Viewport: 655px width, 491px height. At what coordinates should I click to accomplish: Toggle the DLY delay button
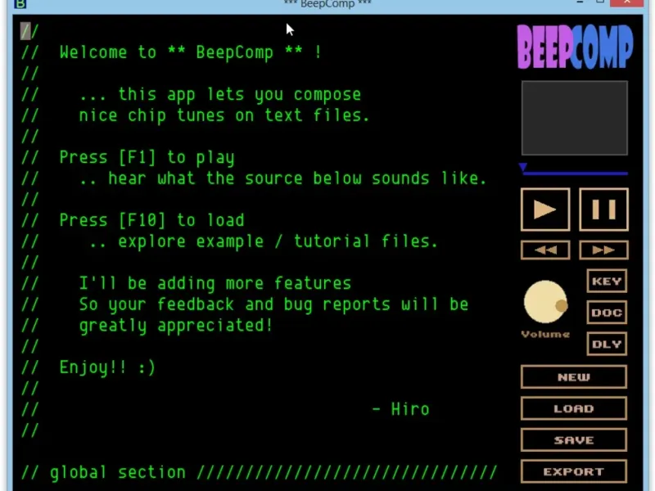pos(607,344)
